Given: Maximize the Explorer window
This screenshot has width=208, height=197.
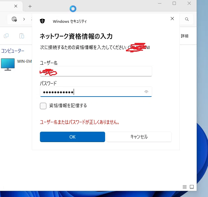Looking at the screenshot, I should pos(174,3).
